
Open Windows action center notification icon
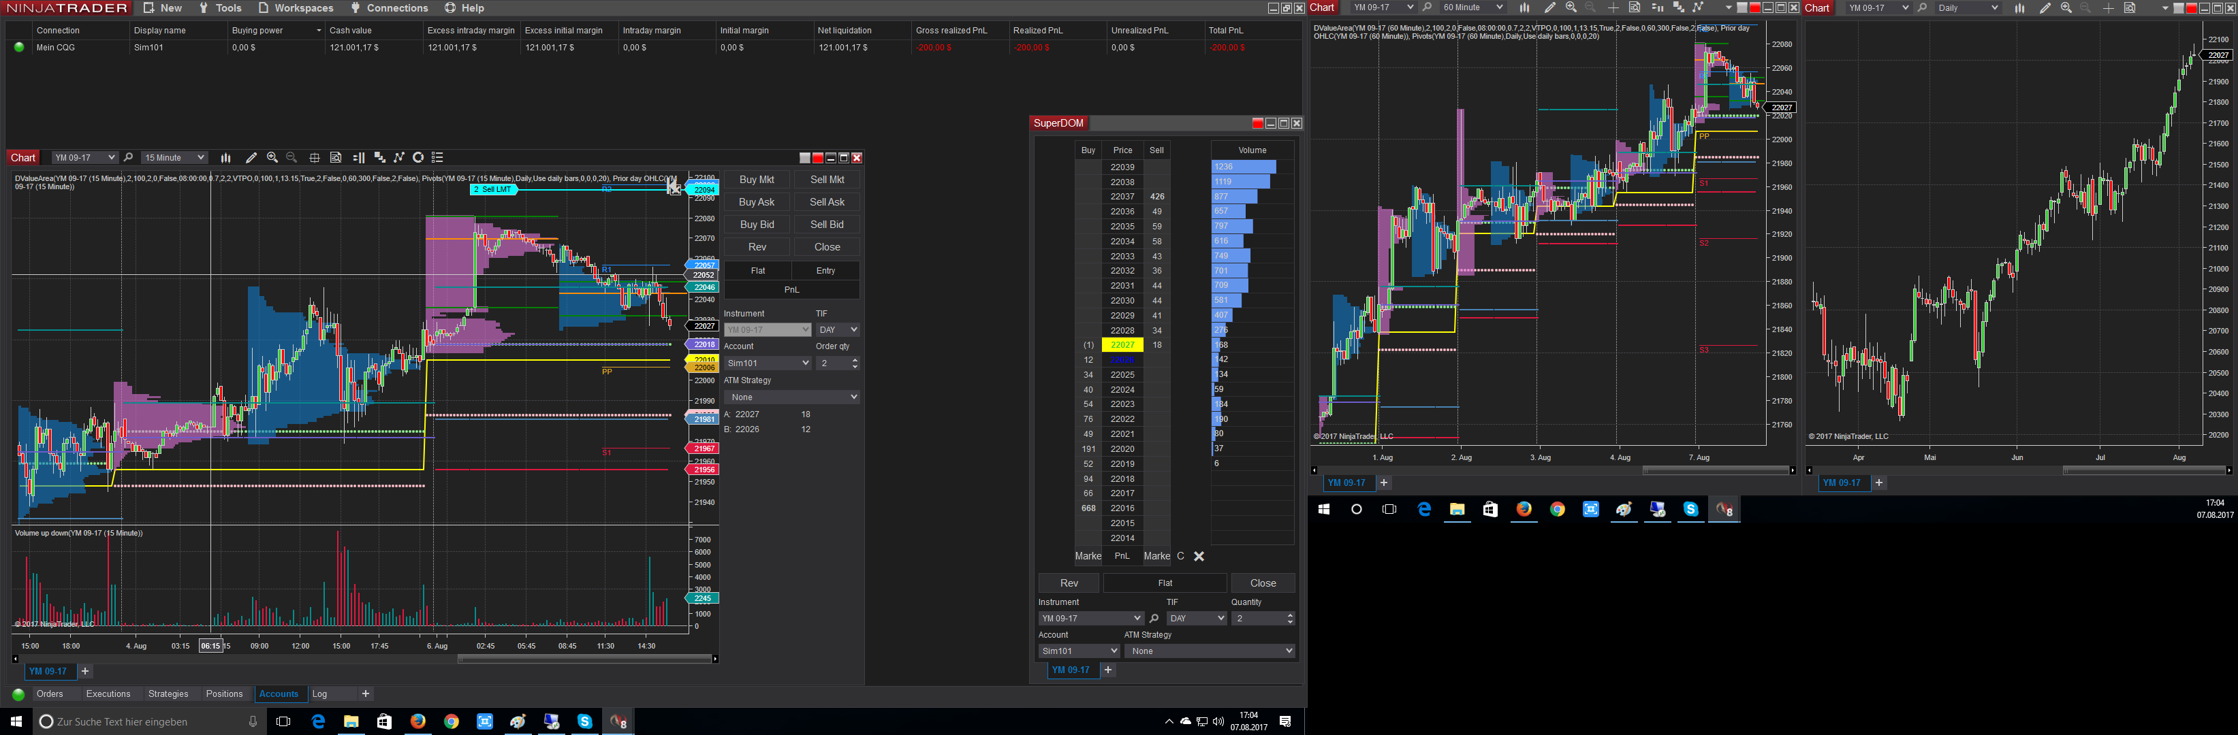1285,721
